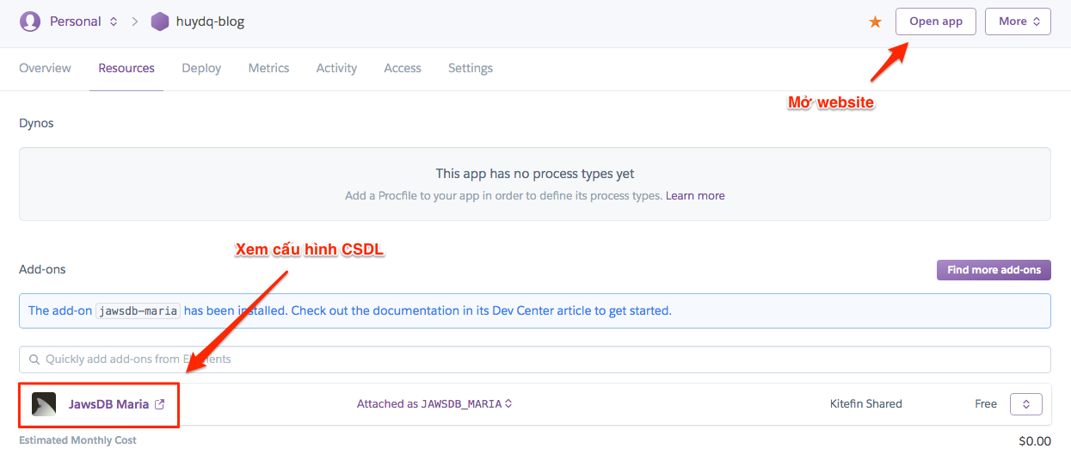This screenshot has width=1071, height=461.
Task: View the Activity tab
Action: [x=336, y=68]
